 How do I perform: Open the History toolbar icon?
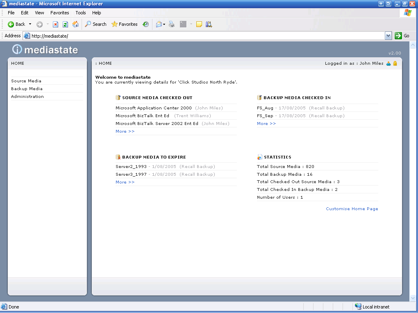point(145,24)
